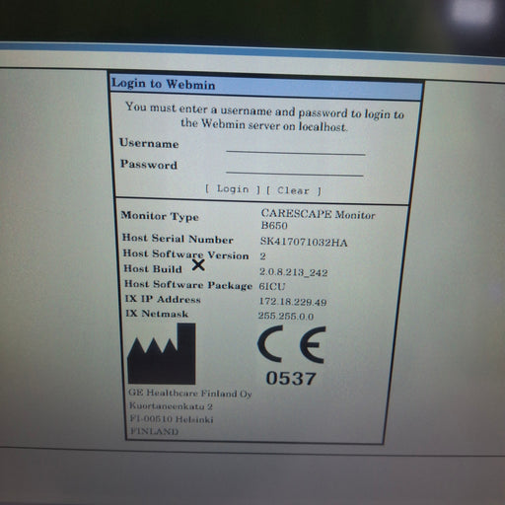Viewport: 505px width, 505px height.
Task: Click the 'Host Software Package' label
Action: (x=188, y=285)
